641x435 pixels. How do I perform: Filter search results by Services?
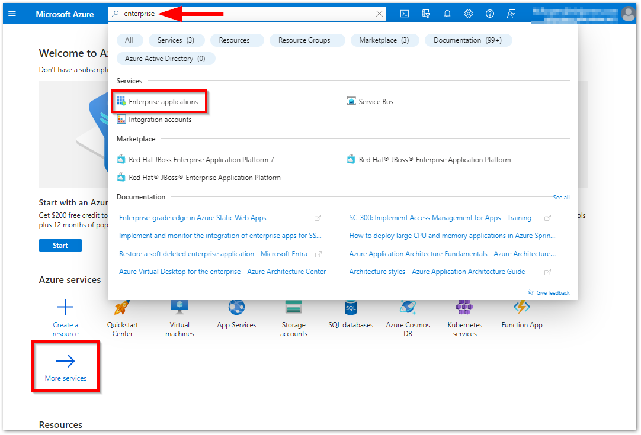[176, 40]
